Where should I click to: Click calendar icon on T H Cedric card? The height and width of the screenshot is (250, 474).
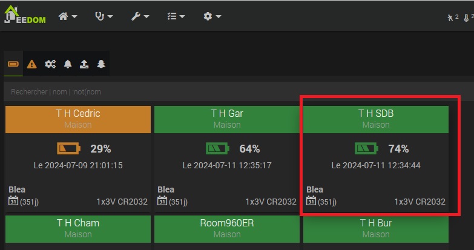click(x=13, y=201)
